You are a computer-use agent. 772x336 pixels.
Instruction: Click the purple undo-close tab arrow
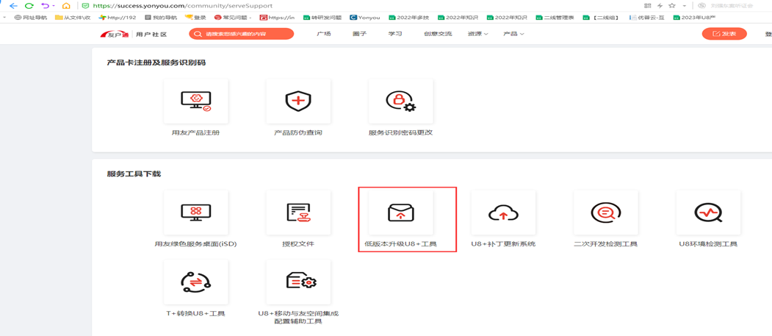pos(46,6)
